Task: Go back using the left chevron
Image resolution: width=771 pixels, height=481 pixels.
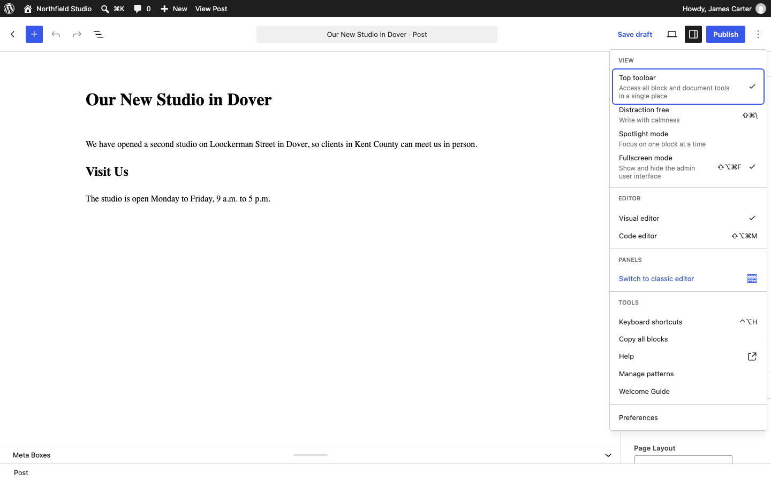Action: [13, 34]
